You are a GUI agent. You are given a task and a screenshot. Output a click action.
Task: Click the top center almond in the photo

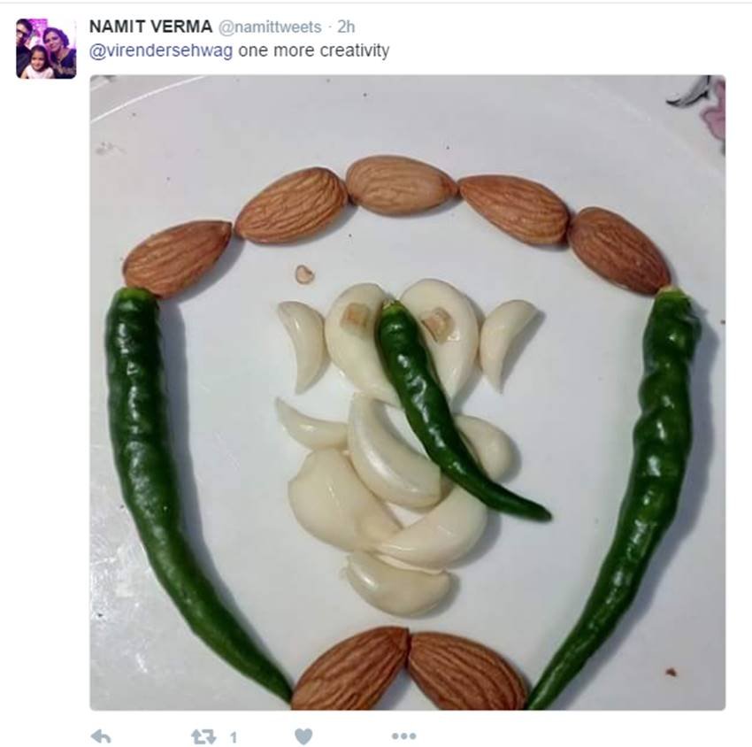(x=400, y=184)
